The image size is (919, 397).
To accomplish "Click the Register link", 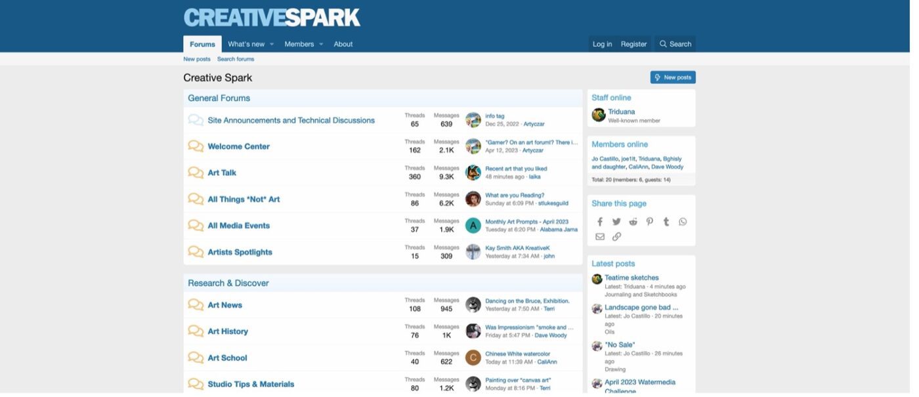I will click(x=633, y=44).
